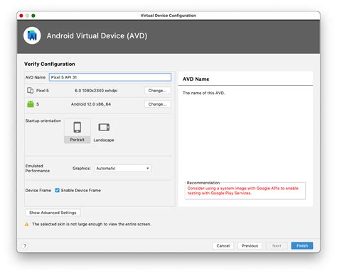Focus the AVD Name input field
Image resolution: width=337 pixels, height=275 pixels.
110,77
